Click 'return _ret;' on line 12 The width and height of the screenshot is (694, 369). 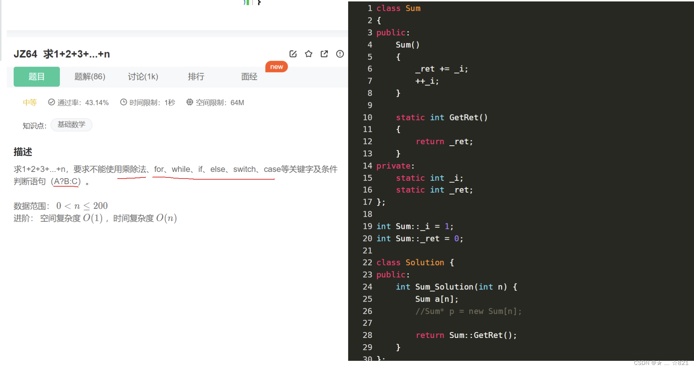point(444,141)
